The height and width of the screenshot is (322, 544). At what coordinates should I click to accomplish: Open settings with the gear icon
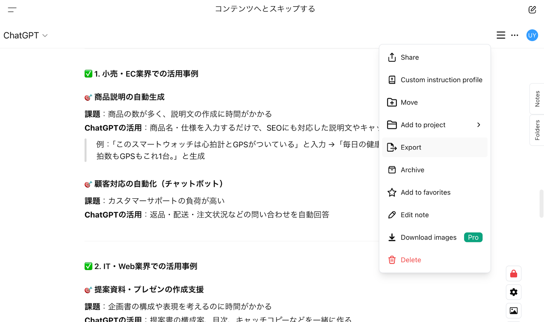tap(513, 292)
